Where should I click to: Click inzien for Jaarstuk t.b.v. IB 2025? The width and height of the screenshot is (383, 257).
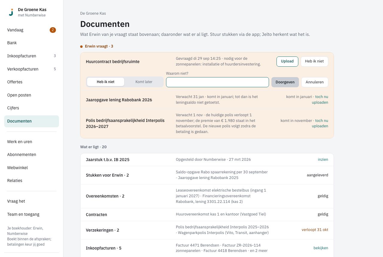coord(323,160)
